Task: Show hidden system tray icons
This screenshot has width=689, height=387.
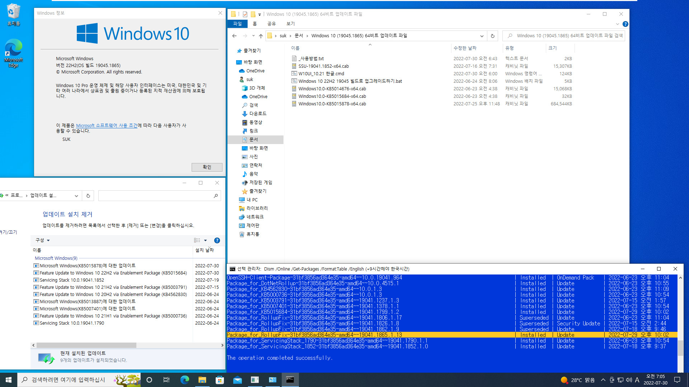Action: click(603, 380)
